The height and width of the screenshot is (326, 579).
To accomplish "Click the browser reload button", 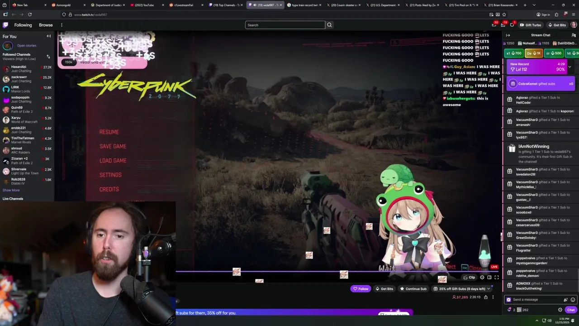I will (29, 14).
